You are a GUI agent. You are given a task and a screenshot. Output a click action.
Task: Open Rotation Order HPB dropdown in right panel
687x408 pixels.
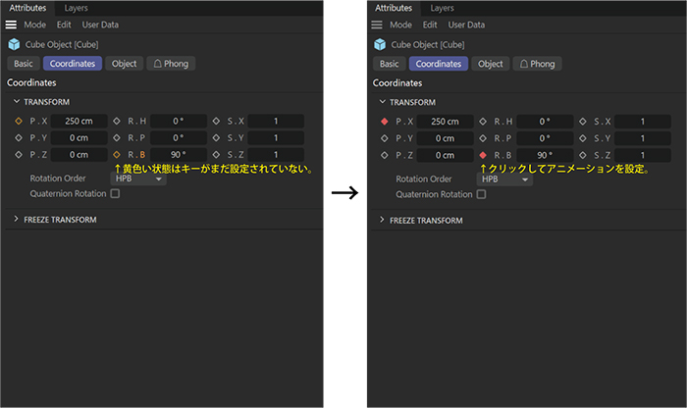pos(504,179)
